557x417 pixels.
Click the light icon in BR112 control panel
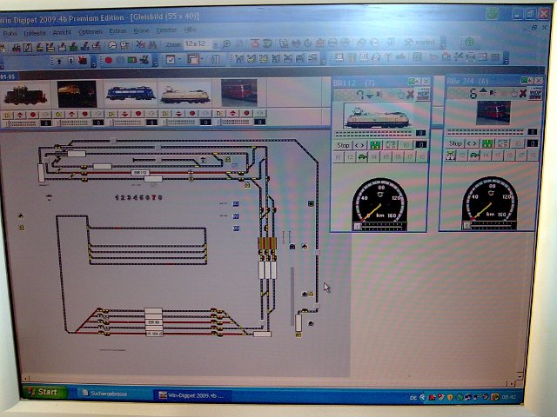tap(379, 95)
